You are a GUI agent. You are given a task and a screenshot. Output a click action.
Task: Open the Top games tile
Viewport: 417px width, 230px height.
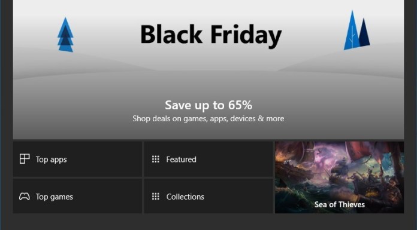[77, 196]
